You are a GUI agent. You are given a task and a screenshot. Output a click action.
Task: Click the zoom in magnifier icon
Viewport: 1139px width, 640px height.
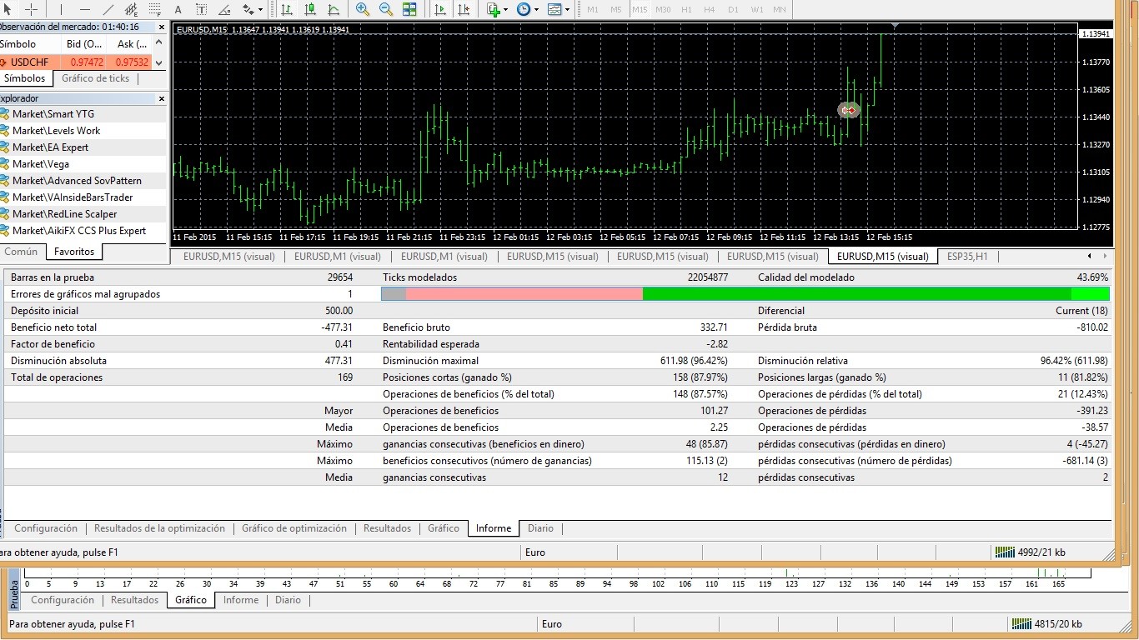[x=363, y=9]
